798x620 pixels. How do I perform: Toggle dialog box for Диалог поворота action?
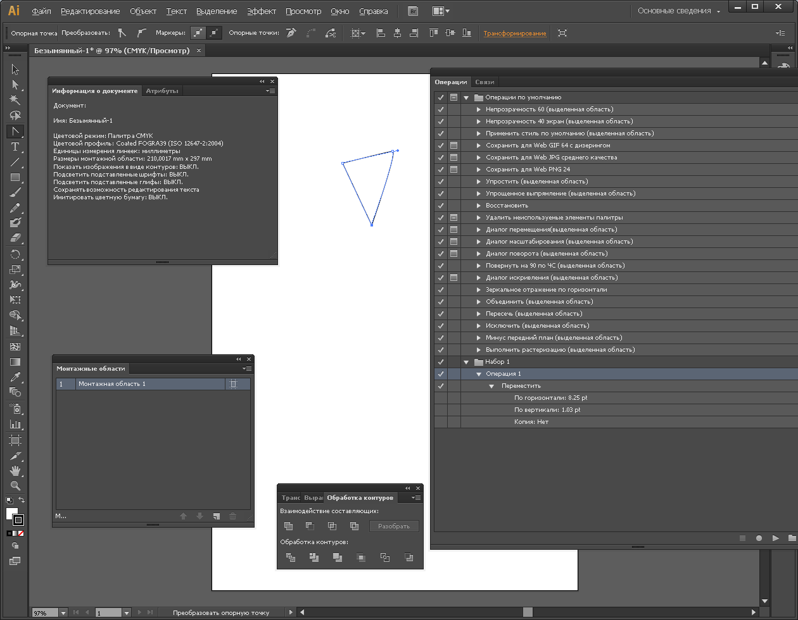[453, 254]
